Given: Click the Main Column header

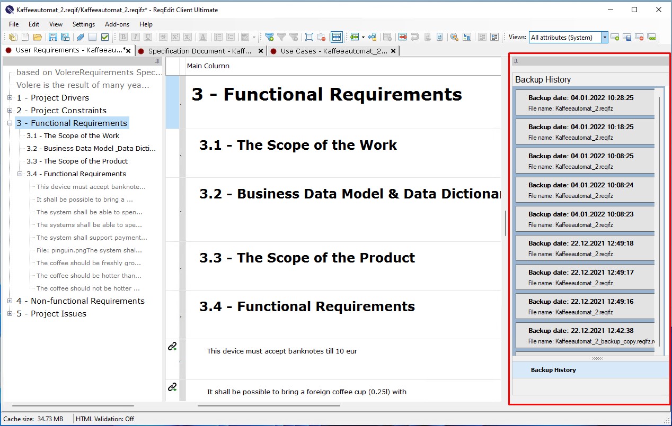Looking at the screenshot, I should click(208, 66).
